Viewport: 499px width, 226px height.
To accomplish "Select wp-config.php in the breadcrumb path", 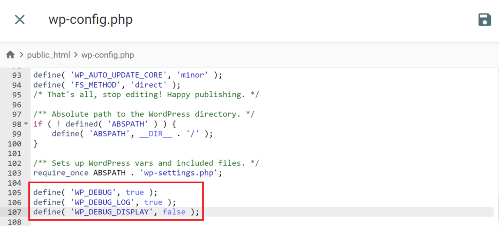I will click(x=108, y=55).
